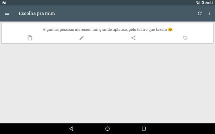Tap the battery charging icon

[202, 3]
